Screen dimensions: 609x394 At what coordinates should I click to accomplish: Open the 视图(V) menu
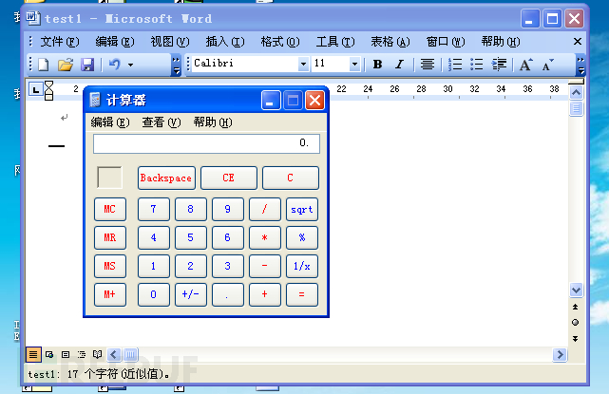click(x=170, y=42)
